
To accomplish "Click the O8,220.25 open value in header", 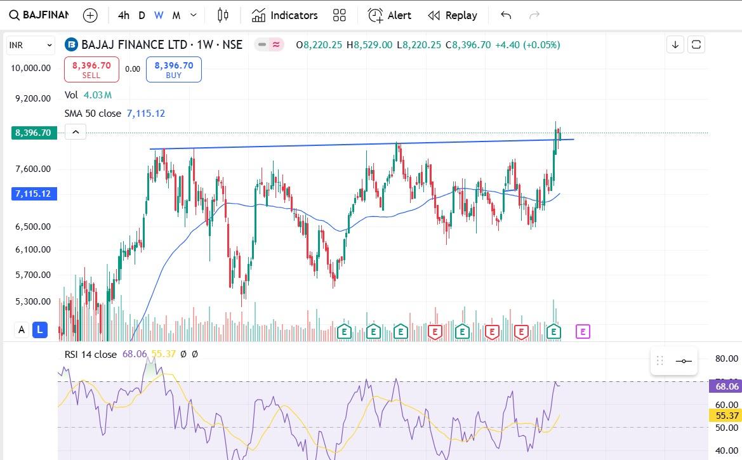I will click(319, 45).
